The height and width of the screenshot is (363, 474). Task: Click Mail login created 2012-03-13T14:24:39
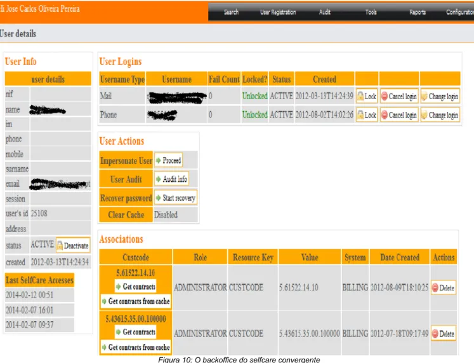coord(324,96)
